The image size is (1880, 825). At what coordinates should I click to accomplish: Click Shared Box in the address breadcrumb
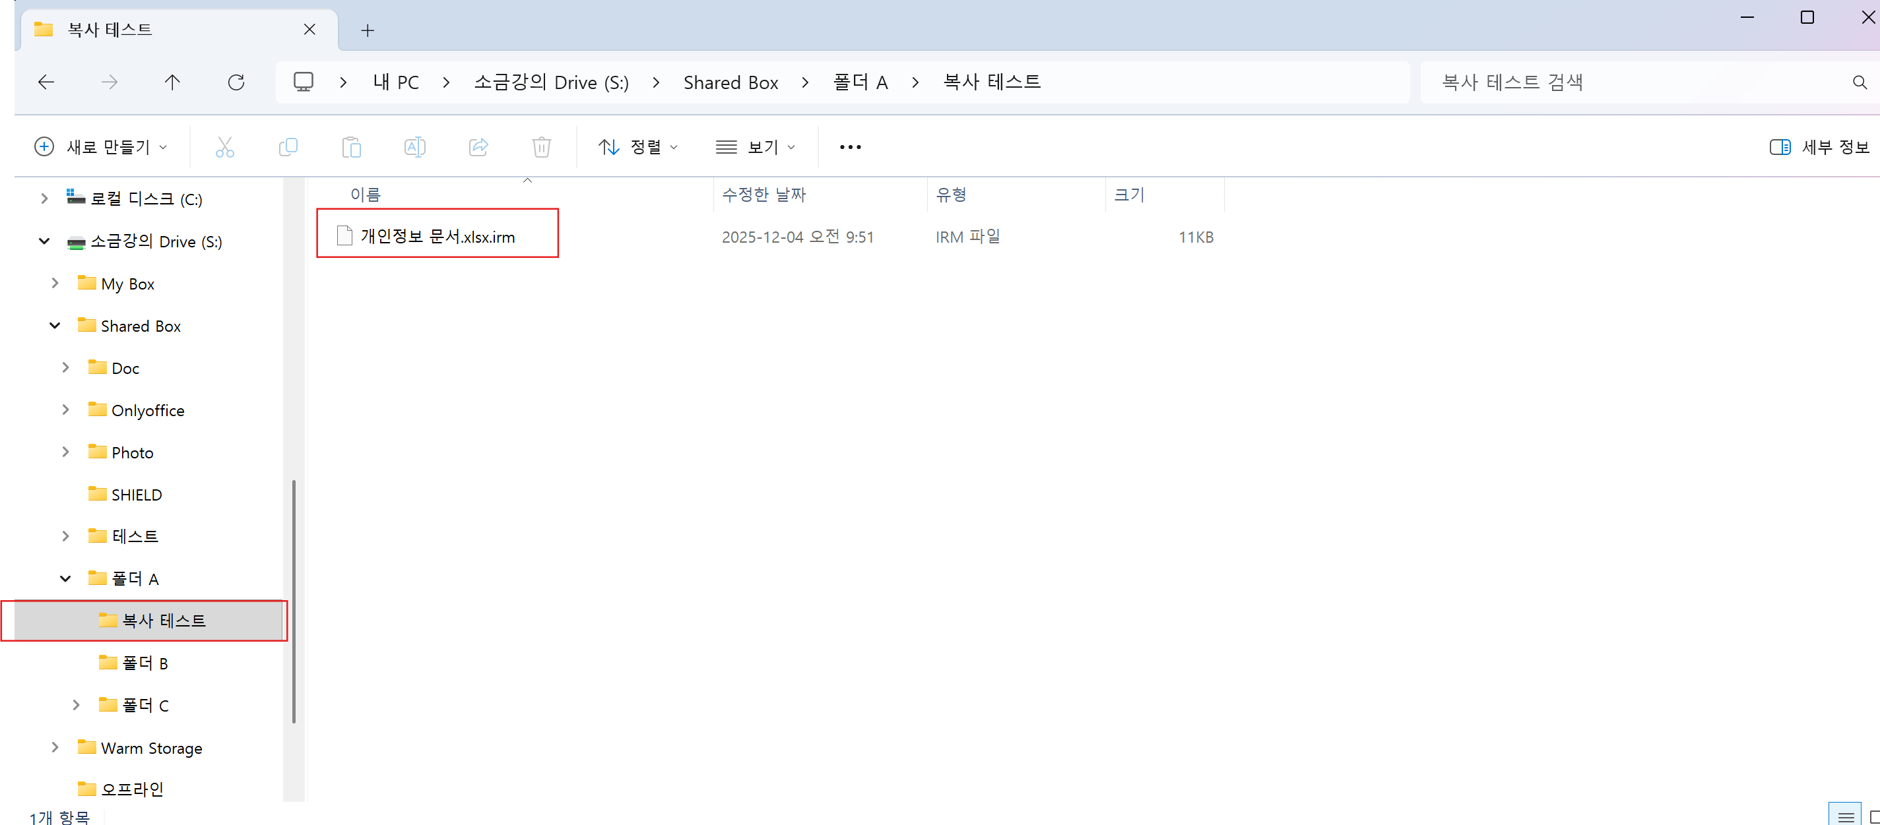coord(730,82)
